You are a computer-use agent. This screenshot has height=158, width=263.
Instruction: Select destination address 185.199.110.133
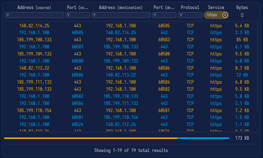(x=121, y=96)
